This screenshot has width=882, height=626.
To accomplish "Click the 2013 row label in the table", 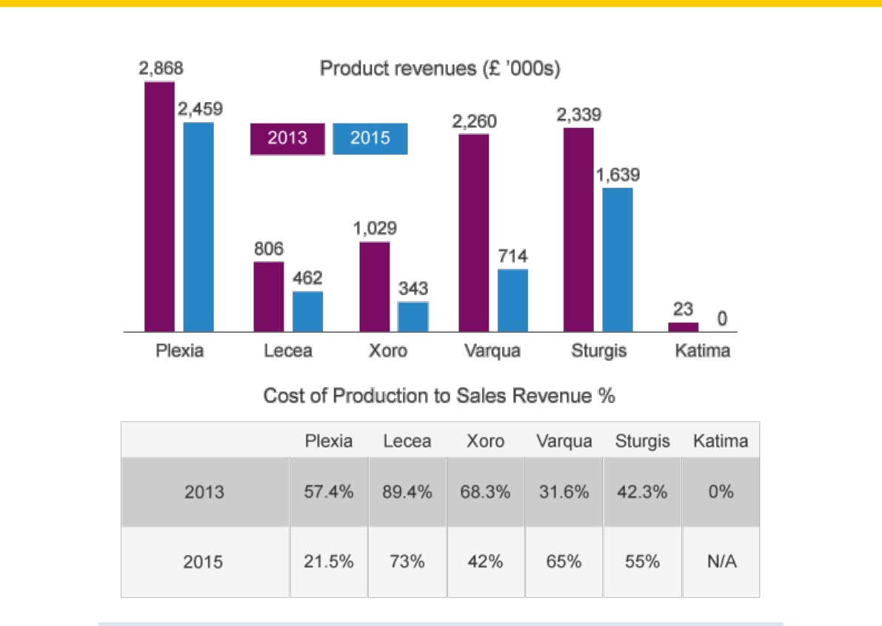I will coord(204,492).
